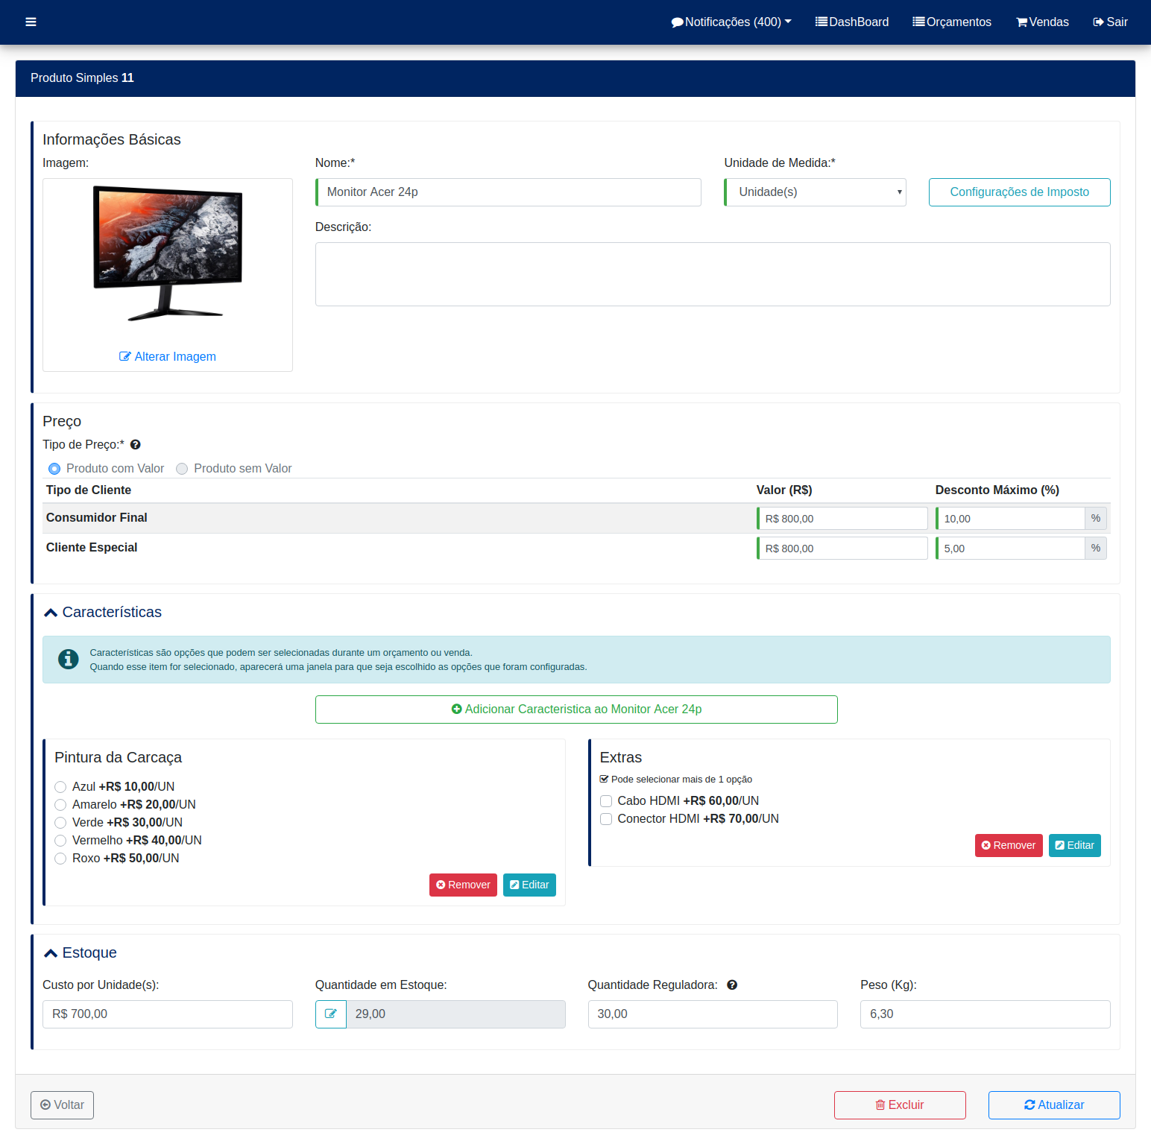
Task: Click the Descrição text area
Action: [x=712, y=274]
